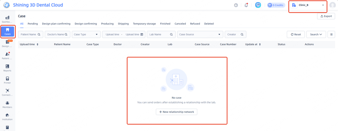Click New relationship network button

[x=176, y=112]
